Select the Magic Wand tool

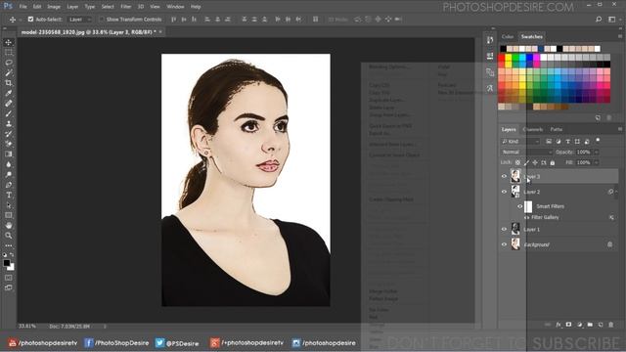(x=9, y=72)
